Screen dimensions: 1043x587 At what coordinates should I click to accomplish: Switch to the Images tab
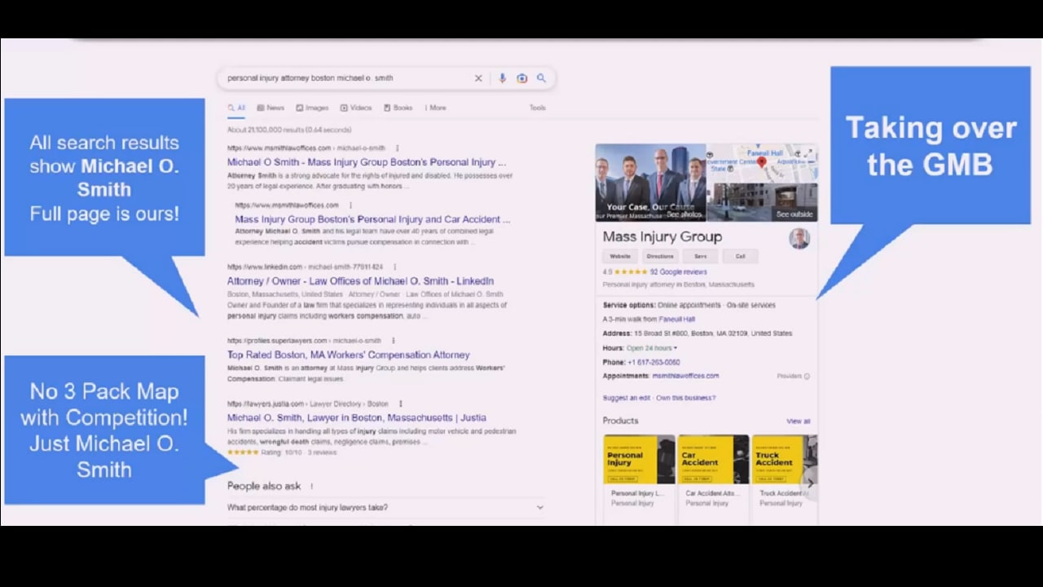(312, 107)
